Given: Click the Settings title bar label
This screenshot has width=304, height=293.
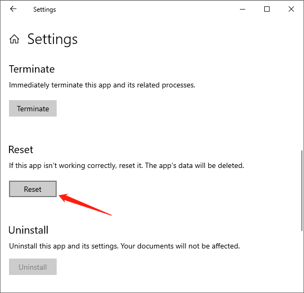Looking at the screenshot, I should point(44,10).
